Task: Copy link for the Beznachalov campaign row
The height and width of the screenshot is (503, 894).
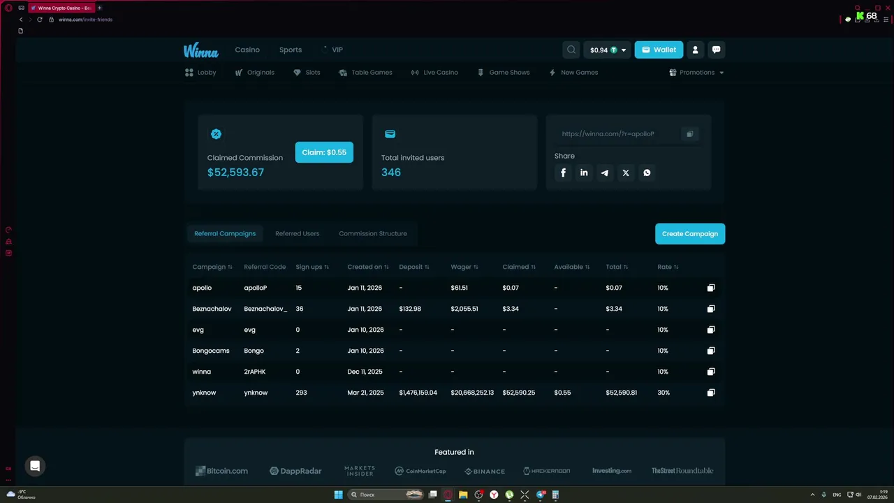Action: [x=711, y=309]
